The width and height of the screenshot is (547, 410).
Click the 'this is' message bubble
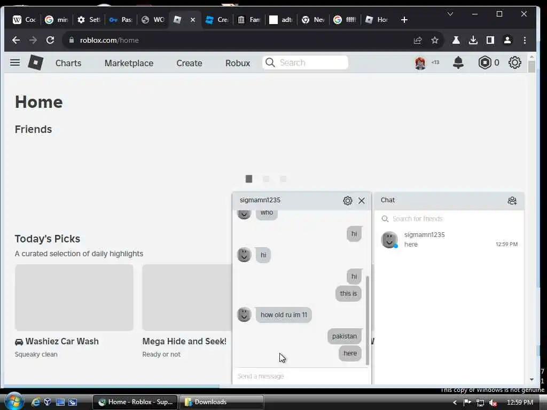pyautogui.click(x=348, y=294)
